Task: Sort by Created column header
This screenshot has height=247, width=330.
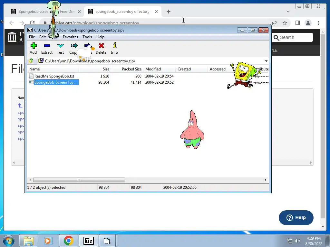Action: click(191, 69)
